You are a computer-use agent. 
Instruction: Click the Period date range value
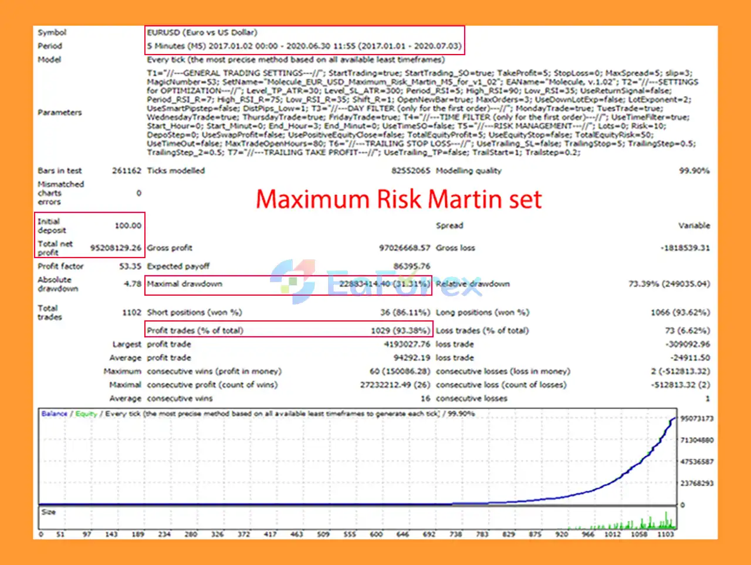[304, 46]
